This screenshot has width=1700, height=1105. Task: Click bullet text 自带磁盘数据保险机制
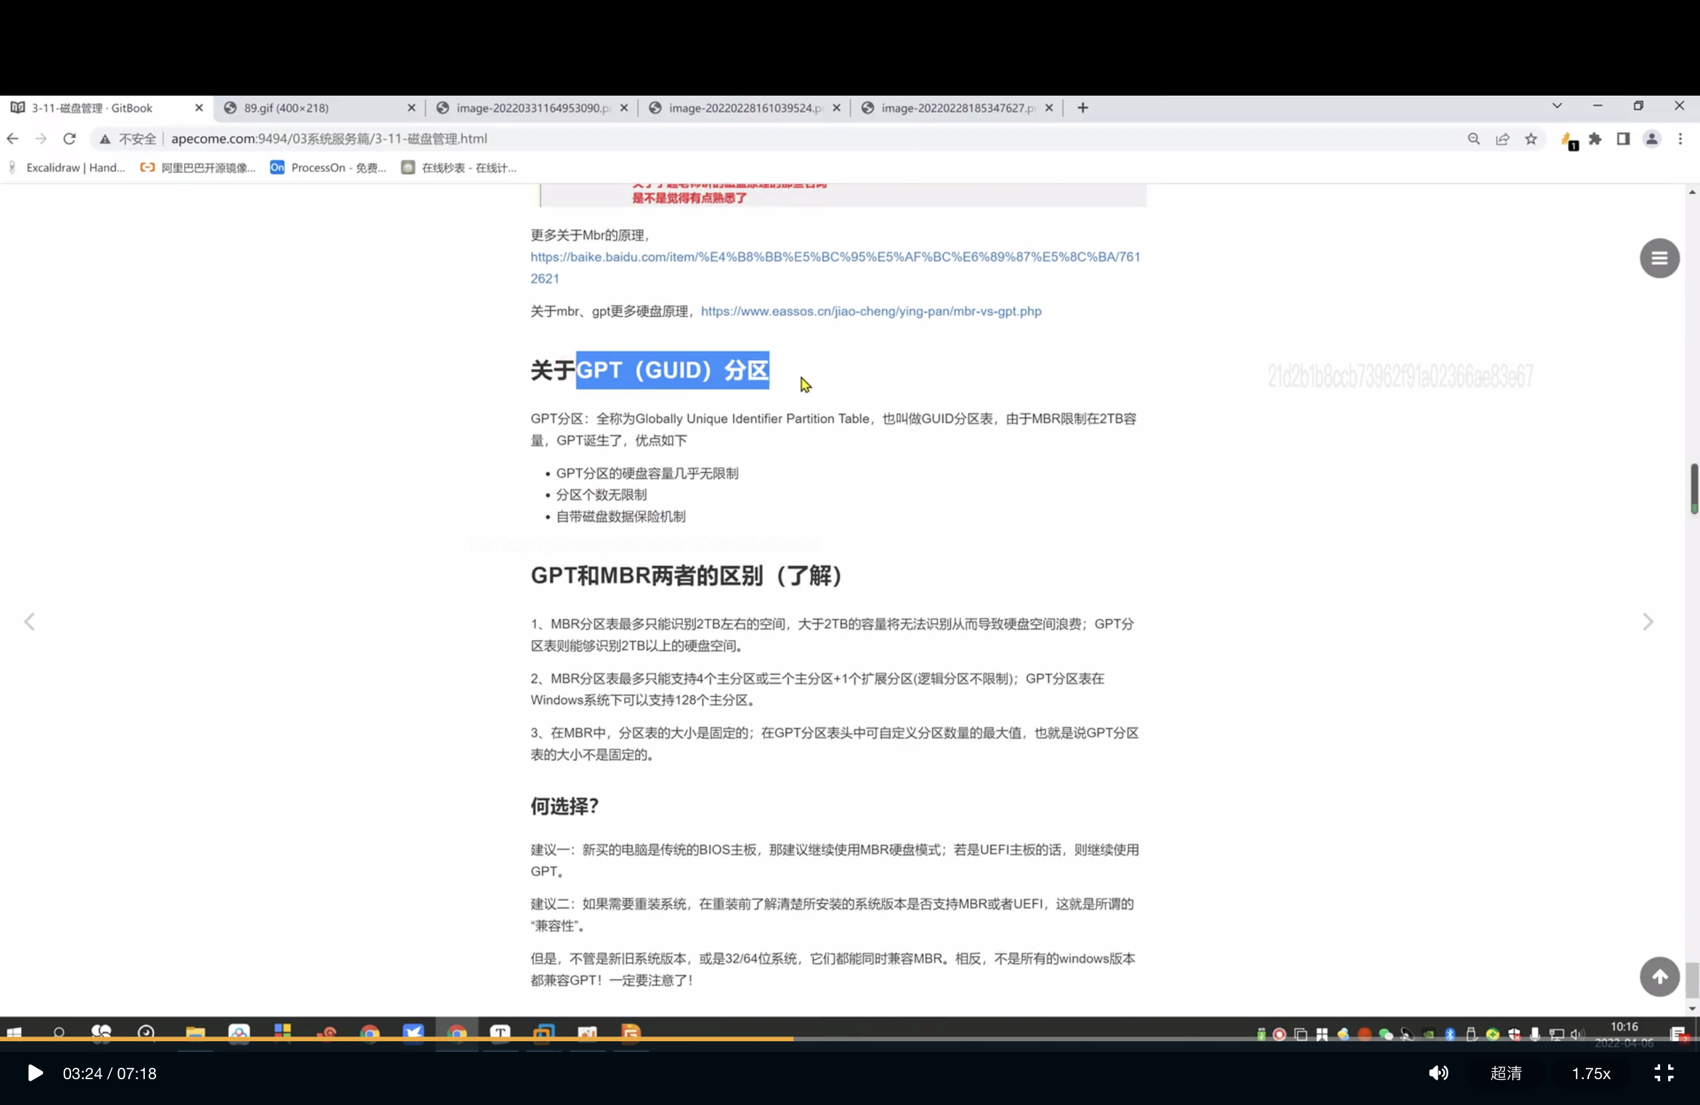tap(621, 517)
